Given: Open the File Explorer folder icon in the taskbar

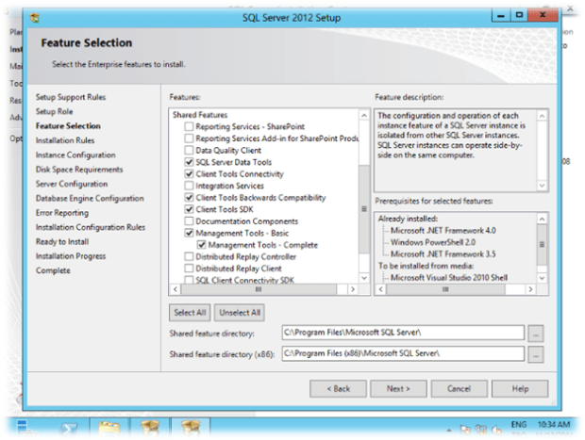Looking at the screenshot, I should tap(110, 428).
